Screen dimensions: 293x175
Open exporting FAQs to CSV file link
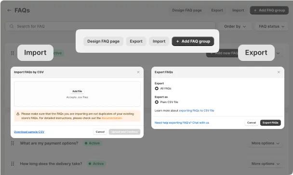click(197, 111)
